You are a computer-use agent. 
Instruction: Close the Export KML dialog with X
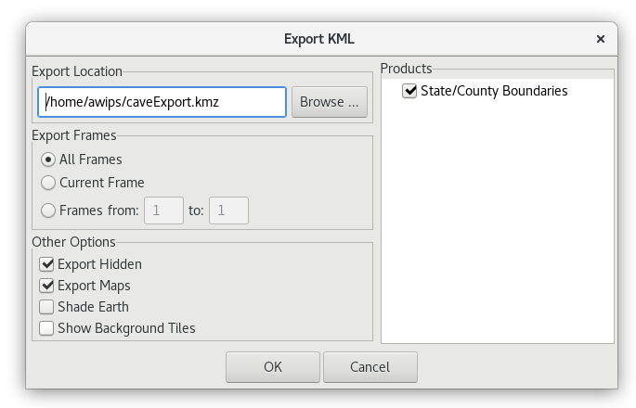click(601, 39)
